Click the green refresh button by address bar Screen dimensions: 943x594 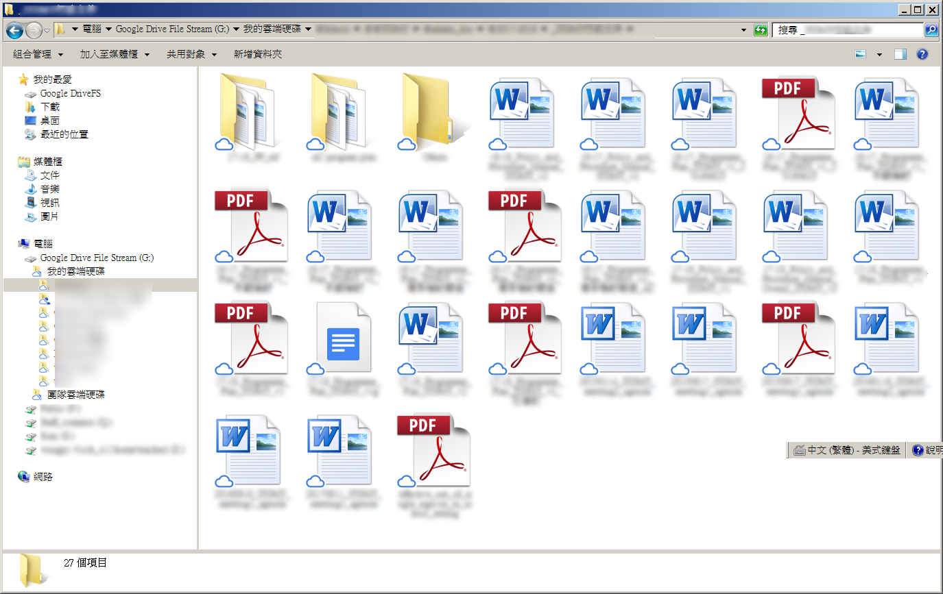click(x=760, y=30)
